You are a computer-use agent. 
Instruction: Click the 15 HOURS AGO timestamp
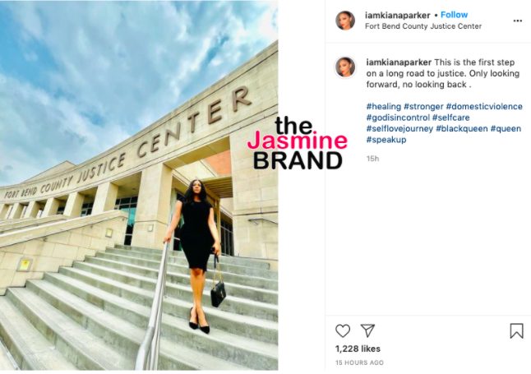tap(359, 362)
